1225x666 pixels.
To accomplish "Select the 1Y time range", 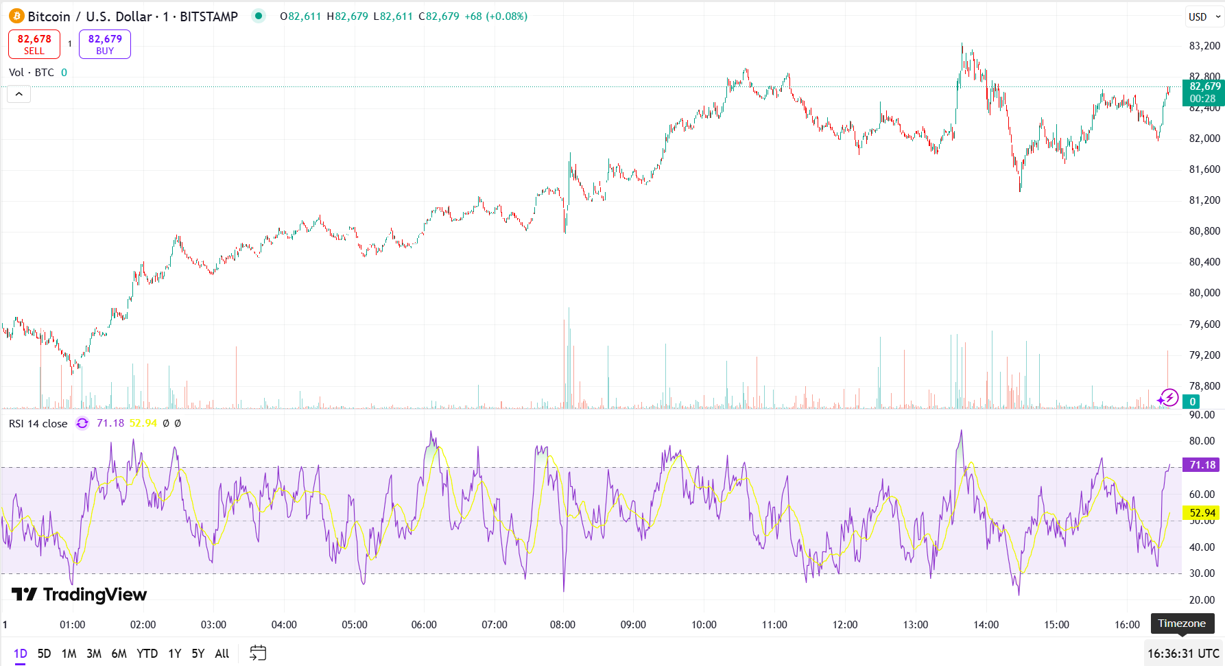I will (x=175, y=654).
